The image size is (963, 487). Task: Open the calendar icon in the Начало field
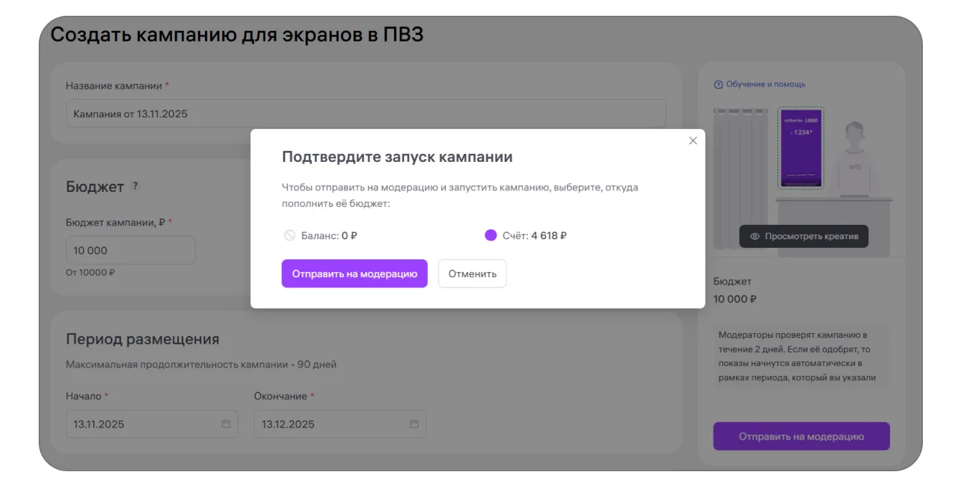point(226,424)
